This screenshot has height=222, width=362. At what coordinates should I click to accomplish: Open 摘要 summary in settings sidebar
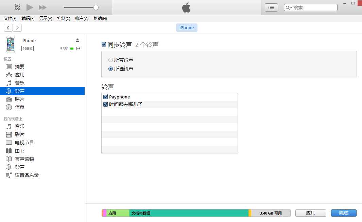[x=42, y=67]
